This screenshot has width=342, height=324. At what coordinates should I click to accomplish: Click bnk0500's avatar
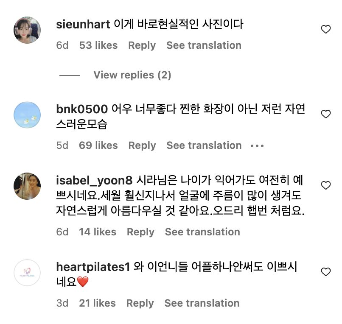coord(27,115)
